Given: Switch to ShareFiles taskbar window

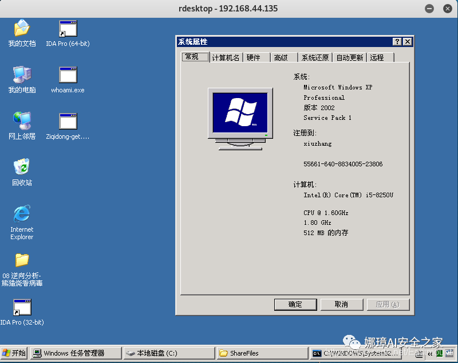Looking at the screenshot, I should 262,353.
